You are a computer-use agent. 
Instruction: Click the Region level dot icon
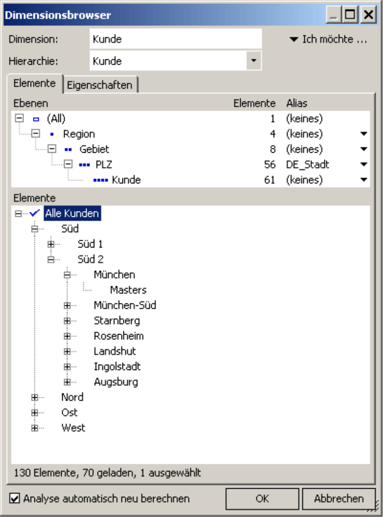tap(52, 134)
